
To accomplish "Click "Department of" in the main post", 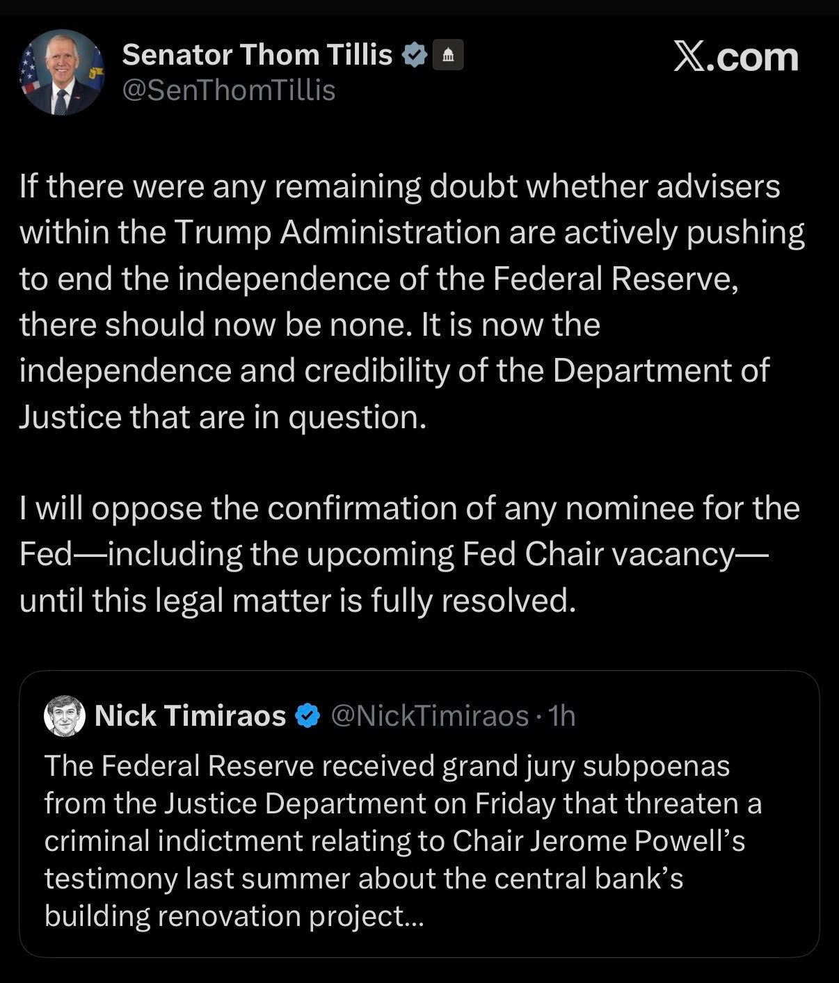I will 662,371.
